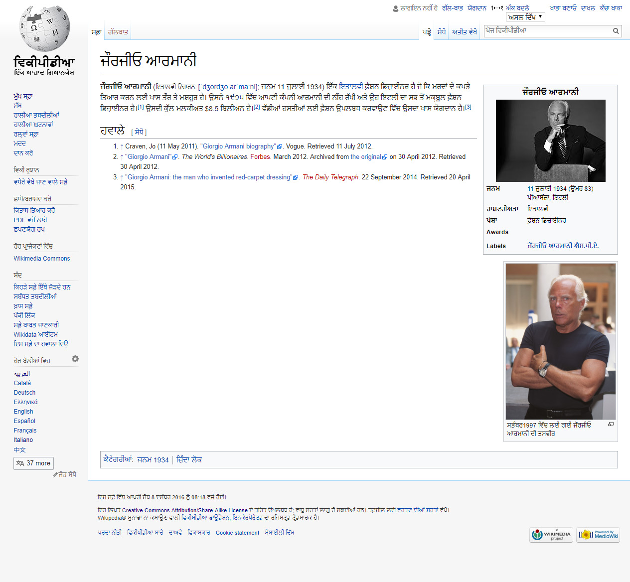Image resolution: width=630 pixels, height=582 pixels.
Task: Click The Daily Telegraph red link
Action: pos(330,177)
